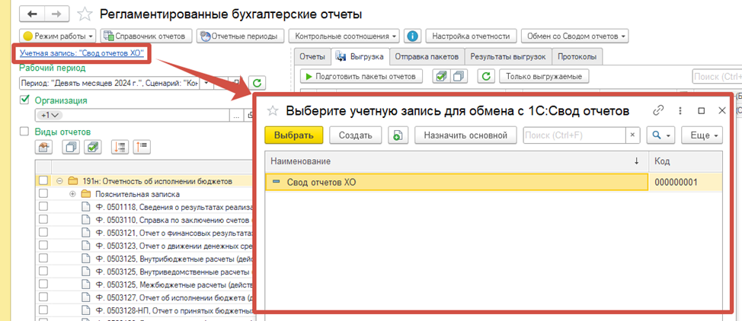Tick checkbox for Ф. 0503110 row
Image resolution: width=742 pixels, height=321 pixels.
(43, 219)
